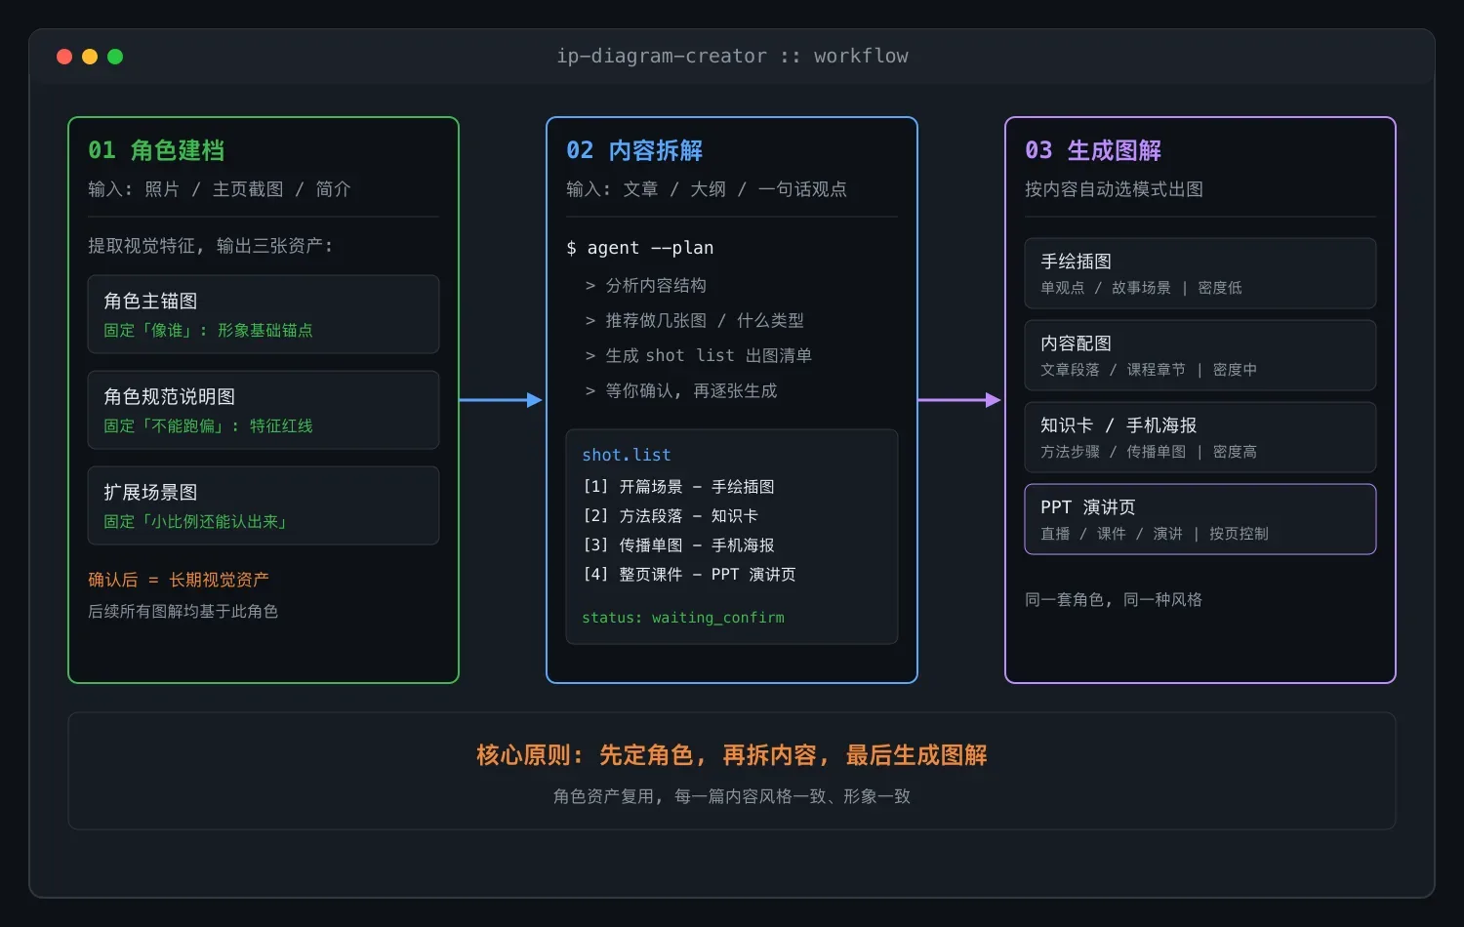Click the red close dot in title bar

(x=64, y=57)
